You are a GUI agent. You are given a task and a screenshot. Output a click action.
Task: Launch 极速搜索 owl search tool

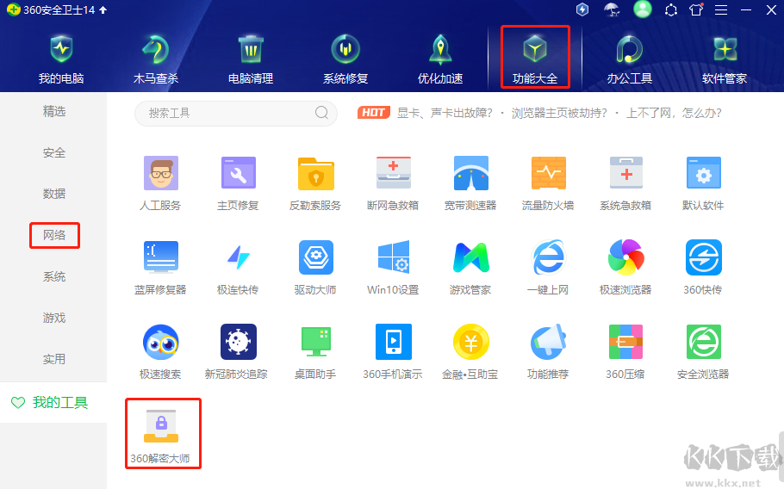tap(160, 351)
